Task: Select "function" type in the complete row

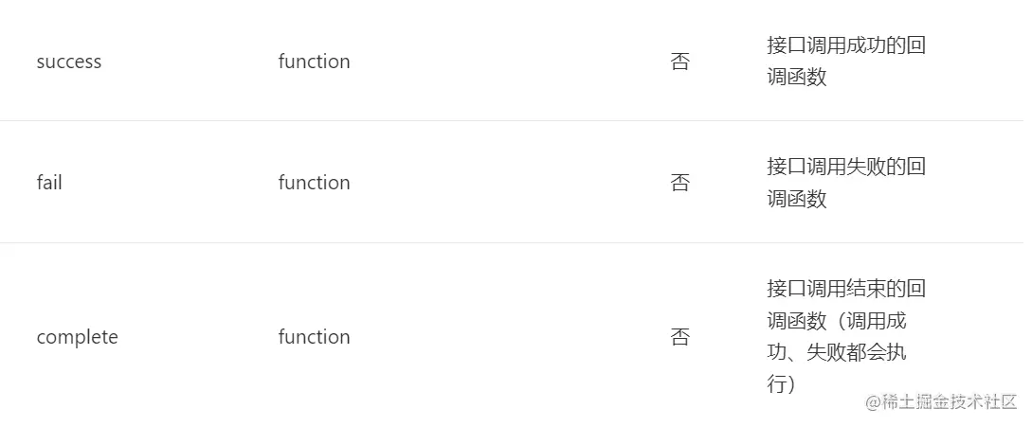Action: coord(314,337)
